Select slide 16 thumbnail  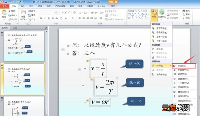[24, 46]
